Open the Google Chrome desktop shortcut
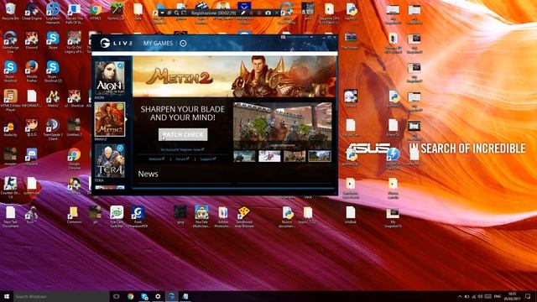The height and width of the screenshot is (302, 537). click(x=74, y=159)
